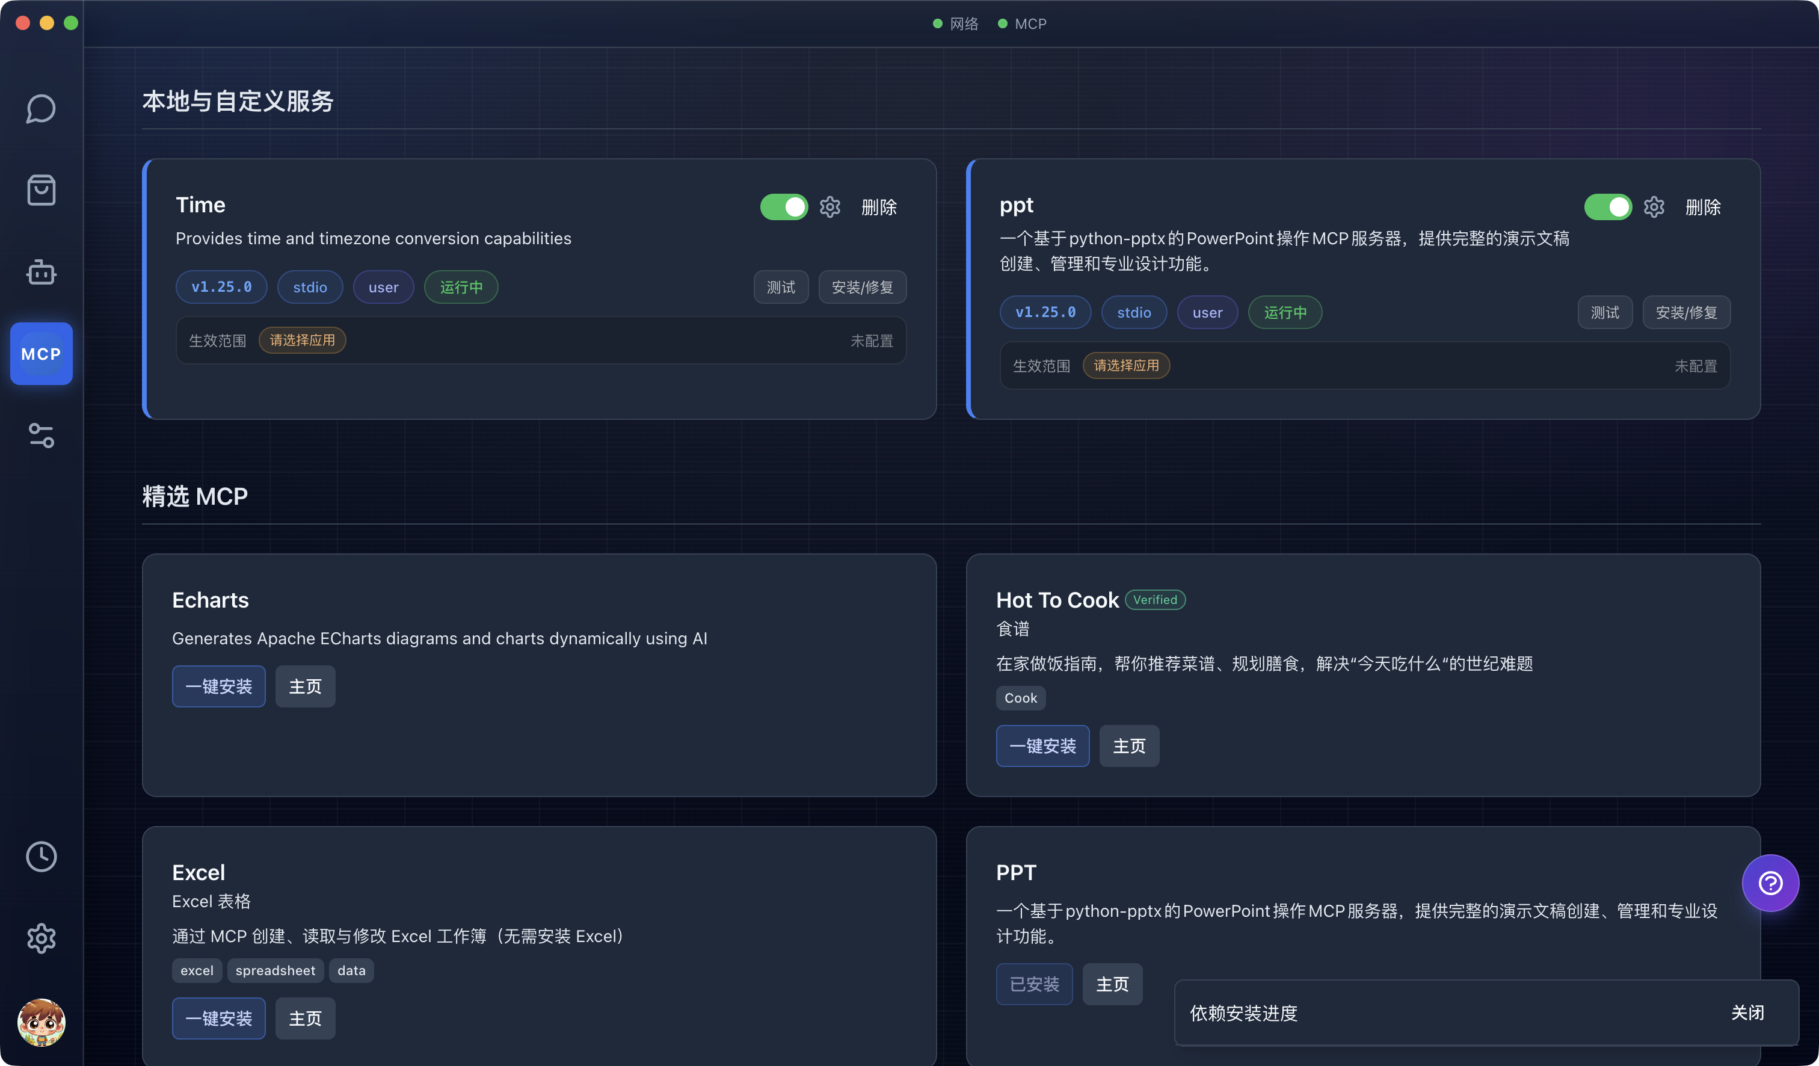Open the Echarts 主页 link
The width and height of the screenshot is (1819, 1066).
[x=306, y=686]
